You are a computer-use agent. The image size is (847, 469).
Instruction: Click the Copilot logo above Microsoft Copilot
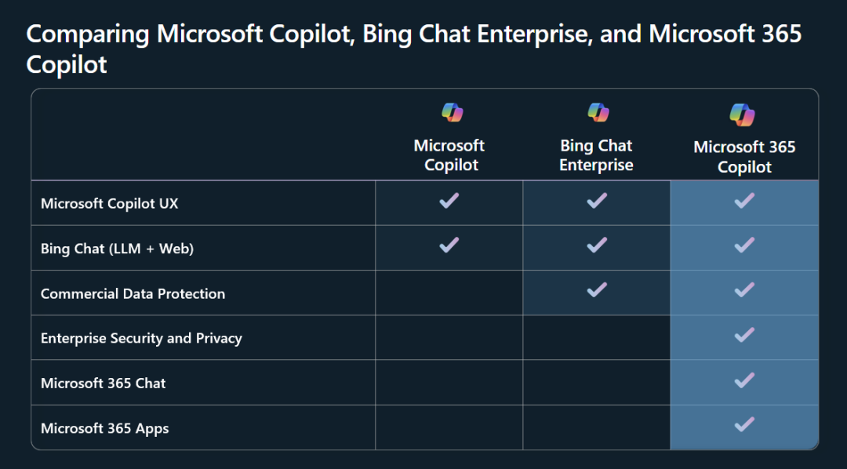pyautogui.click(x=453, y=112)
